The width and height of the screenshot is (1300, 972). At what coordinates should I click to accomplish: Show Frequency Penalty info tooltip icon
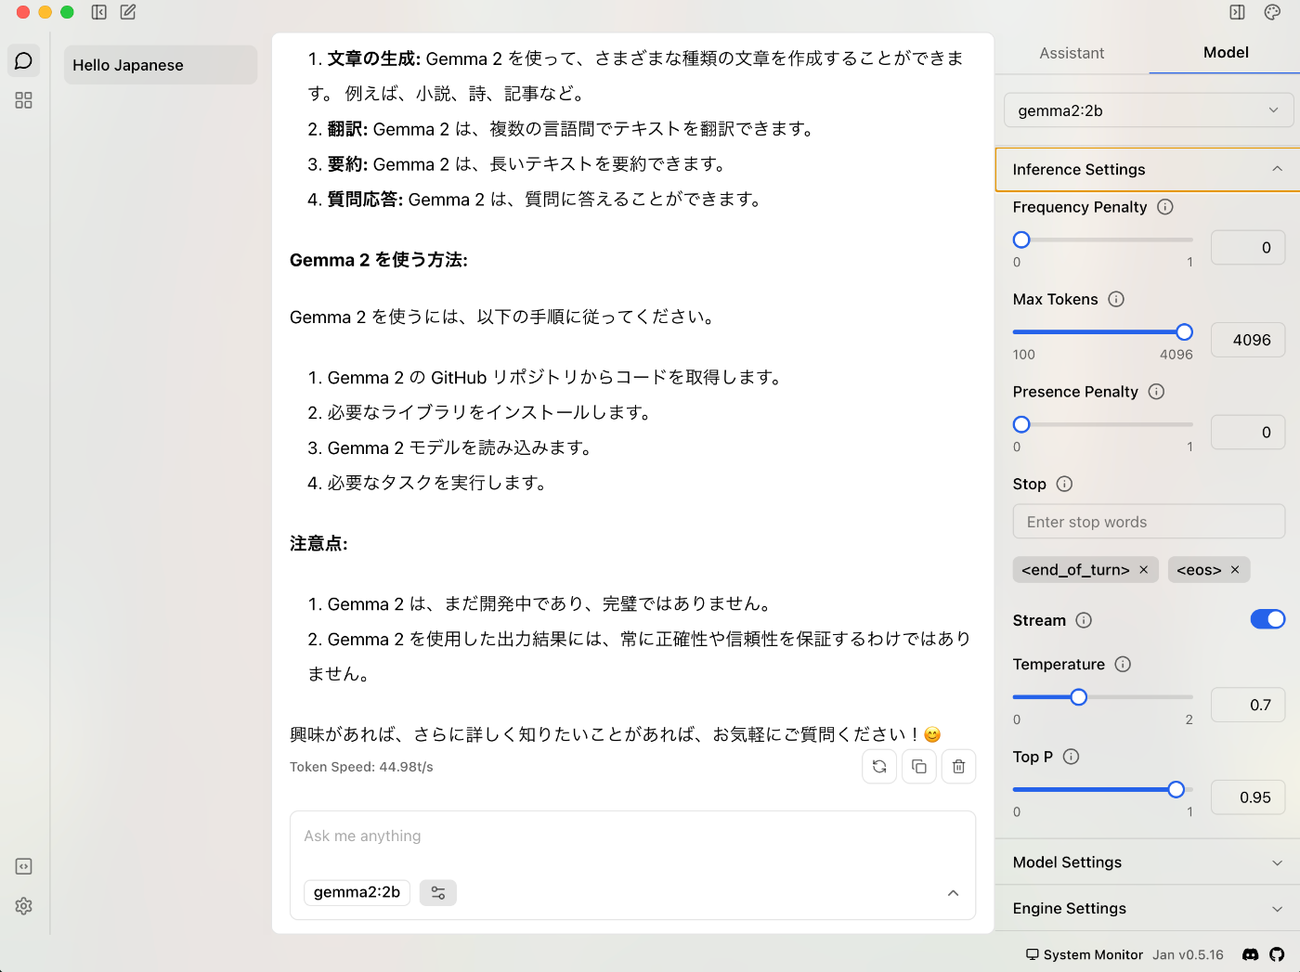(1165, 207)
